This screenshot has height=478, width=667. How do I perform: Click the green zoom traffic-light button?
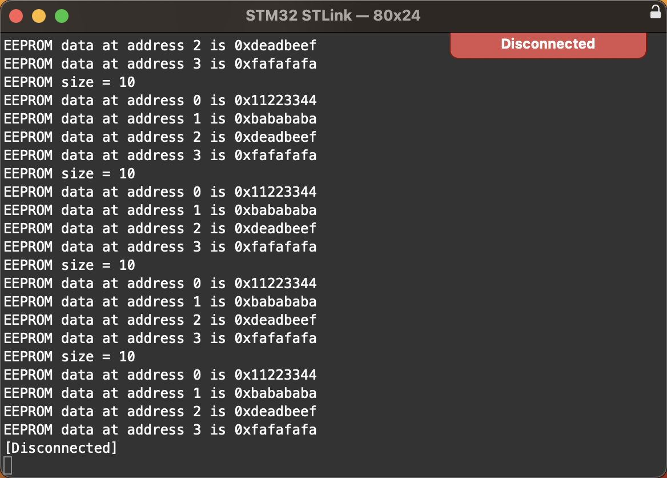61,15
